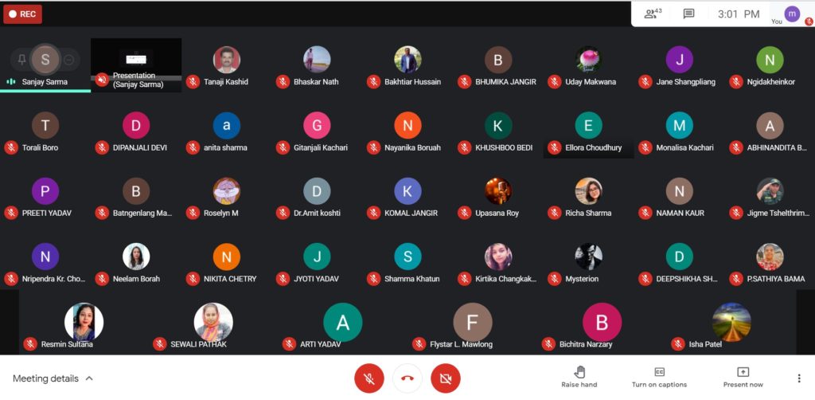Click the Raise hand icon

coord(579,372)
